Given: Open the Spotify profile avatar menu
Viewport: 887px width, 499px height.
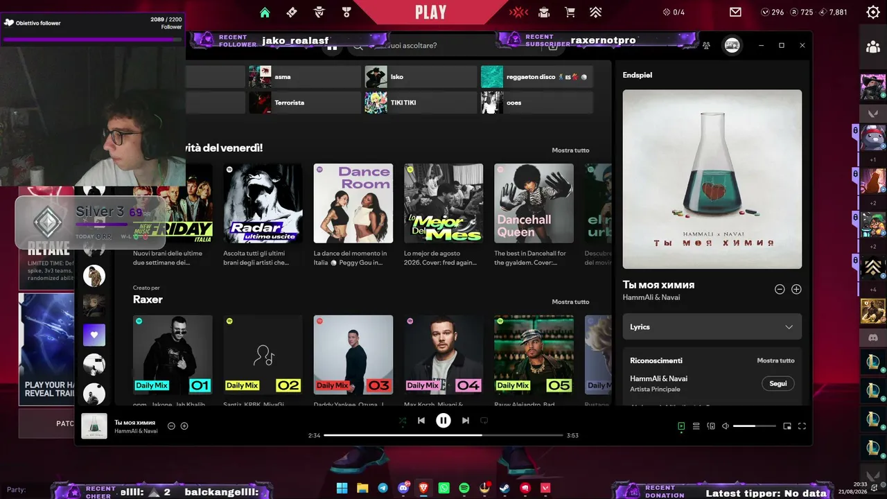Looking at the screenshot, I should tap(732, 45).
